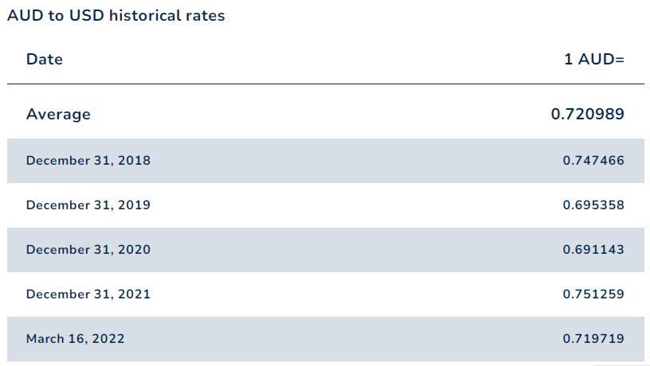
Task: Select the rate value 0.751259
Action: tap(593, 294)
